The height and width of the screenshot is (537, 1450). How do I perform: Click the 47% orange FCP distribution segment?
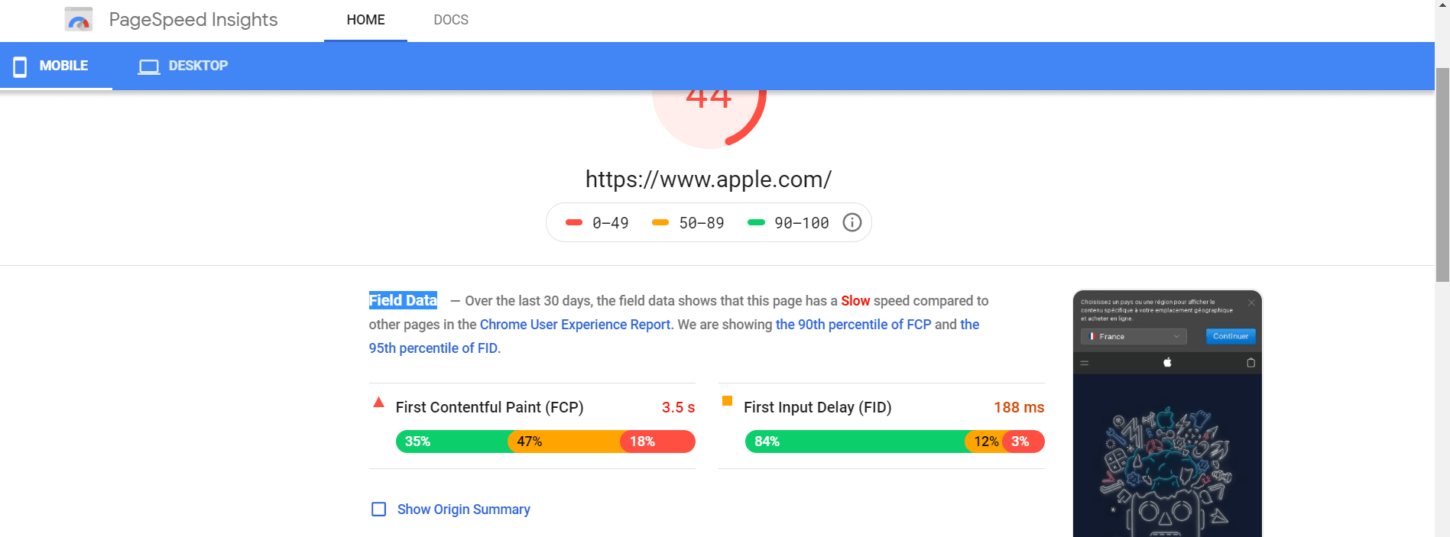564,442
